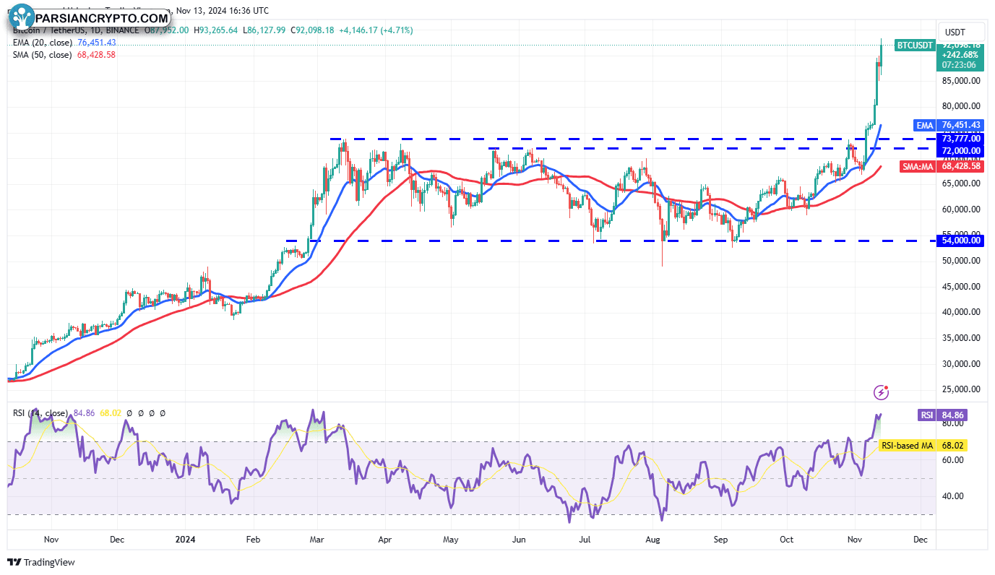This screenshot has height=575, width=995.
Task: Click the 65,000.00 price axis label
Action: pyautogui.click(x=960, y=183)
